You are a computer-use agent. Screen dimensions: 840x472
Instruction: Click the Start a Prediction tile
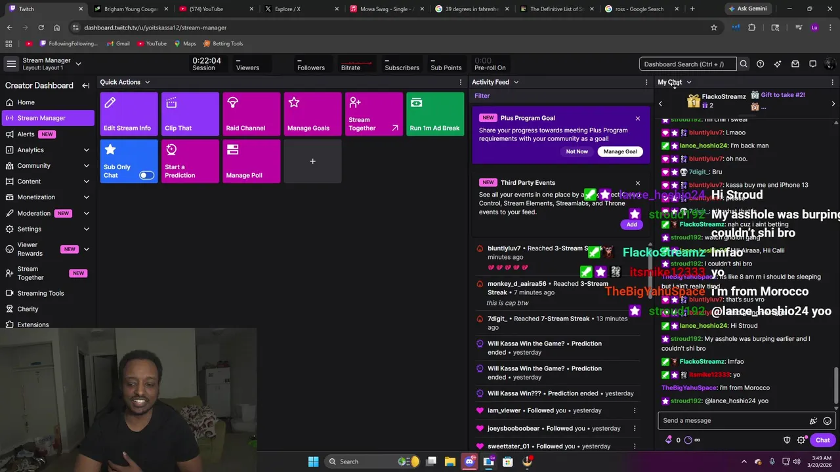(190, 161)
